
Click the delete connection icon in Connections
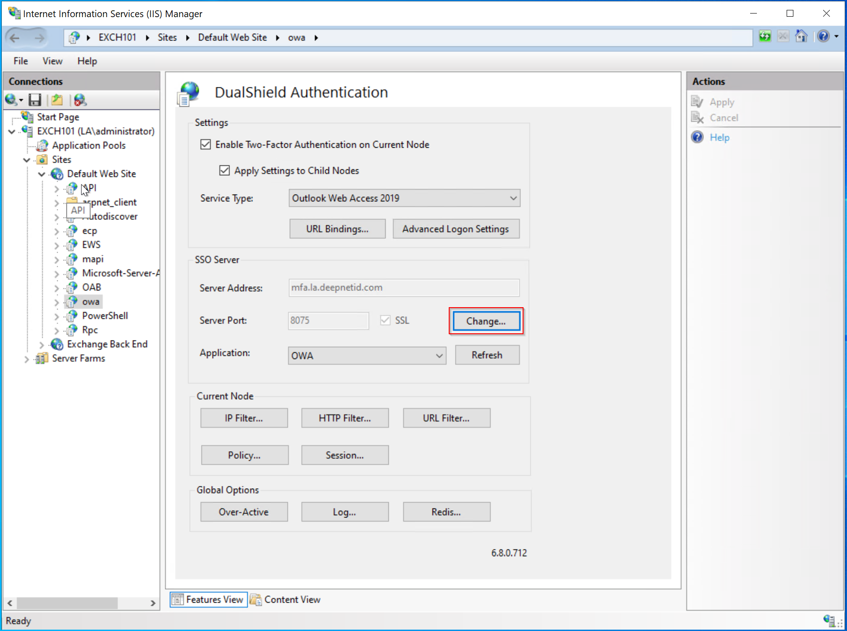80,100
